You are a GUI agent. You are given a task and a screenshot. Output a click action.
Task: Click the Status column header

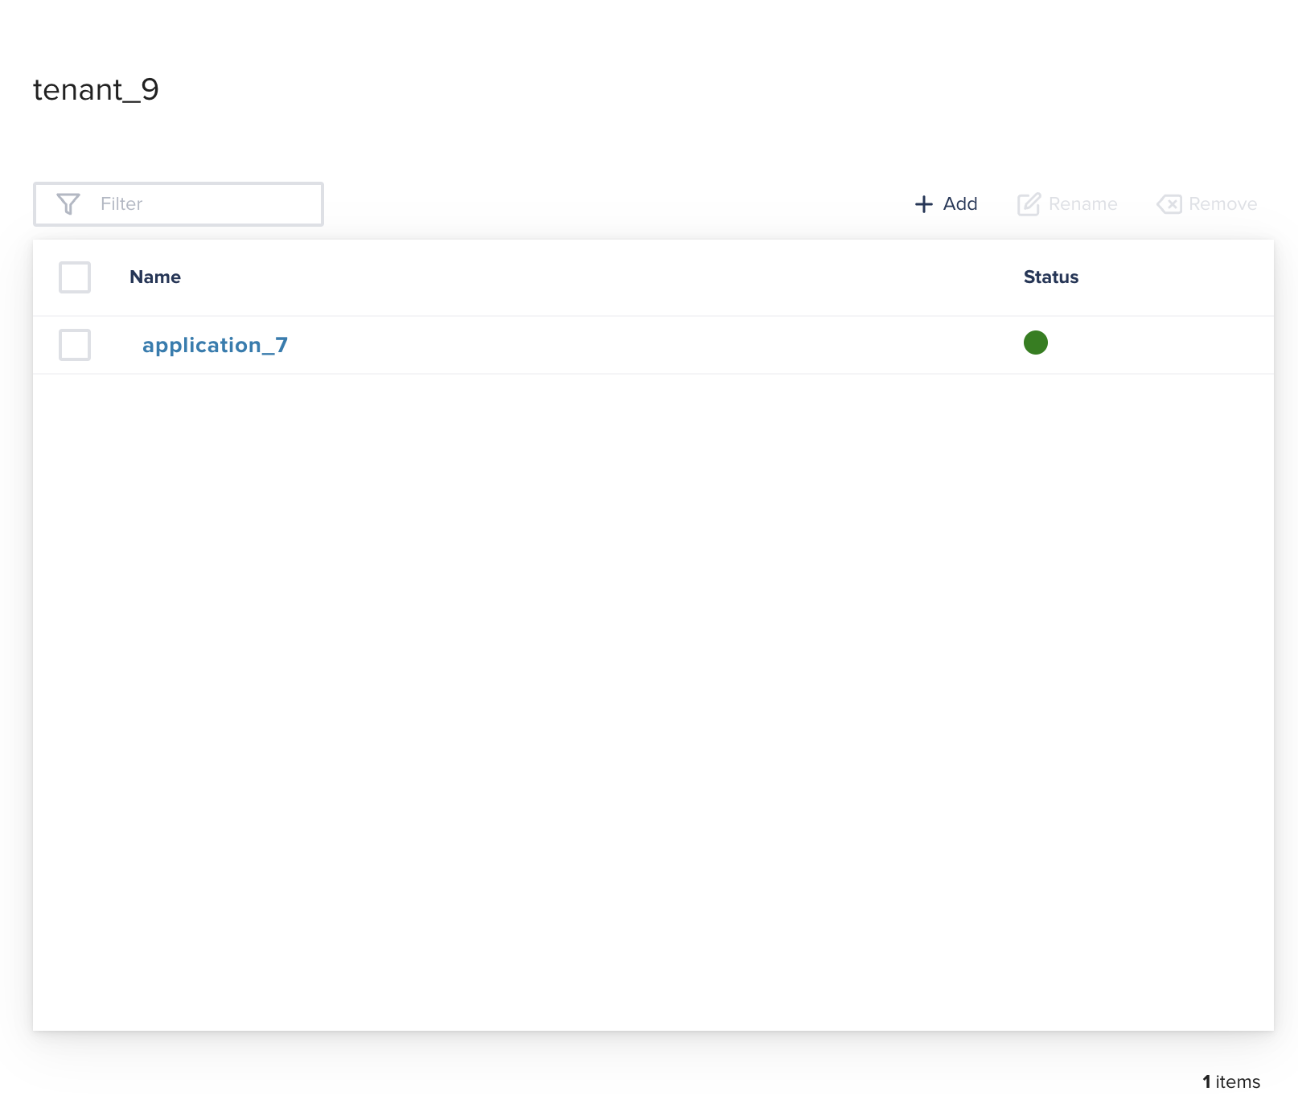[x=1050, y=277]
